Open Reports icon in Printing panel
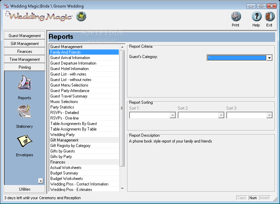The image size is (280, 204). click(24, 83)
